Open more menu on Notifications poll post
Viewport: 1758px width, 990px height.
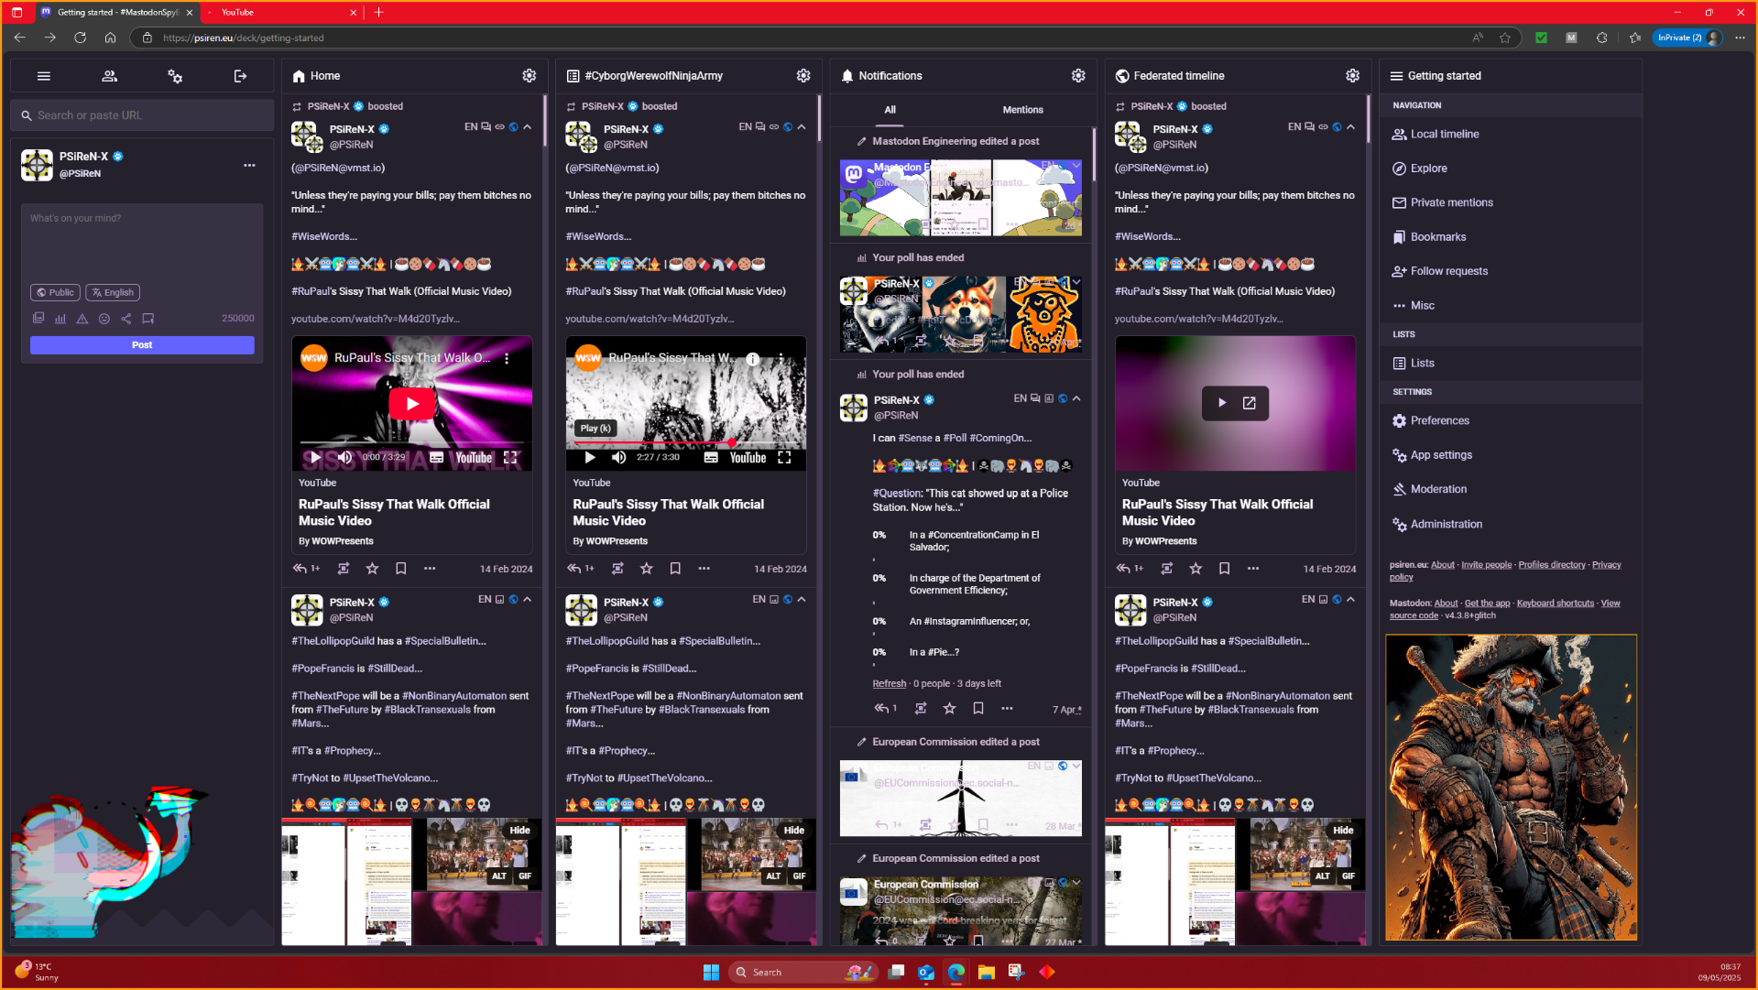[1007, 709]
